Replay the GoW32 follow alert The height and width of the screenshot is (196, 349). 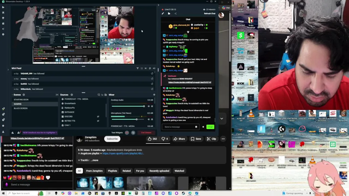[x=152, y=84]
